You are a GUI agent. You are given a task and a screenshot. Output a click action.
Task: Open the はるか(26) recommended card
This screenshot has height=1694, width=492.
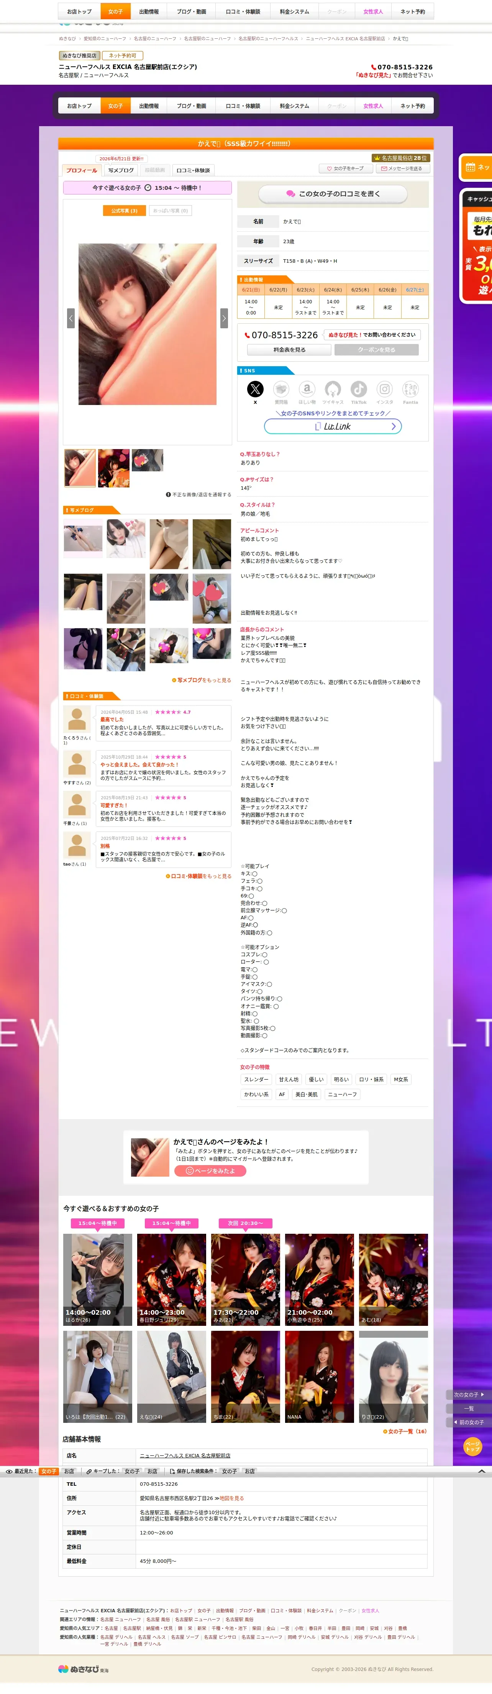[98, 1280]
